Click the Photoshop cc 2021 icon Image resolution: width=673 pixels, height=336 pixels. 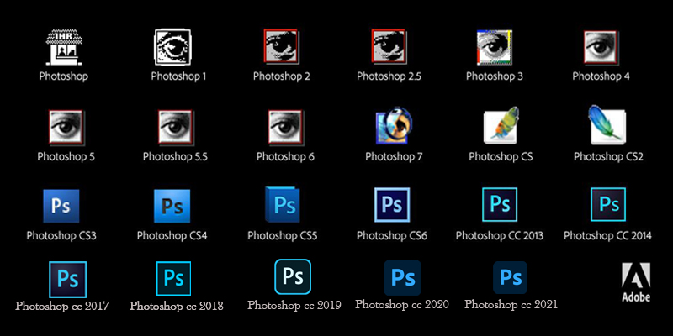pyautogui.click(x=511, y=278)
